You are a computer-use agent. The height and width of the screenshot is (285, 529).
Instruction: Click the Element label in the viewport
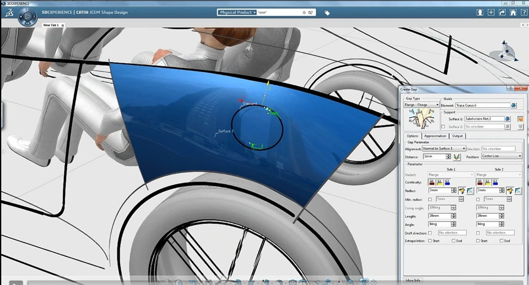(x=250, y=103)
